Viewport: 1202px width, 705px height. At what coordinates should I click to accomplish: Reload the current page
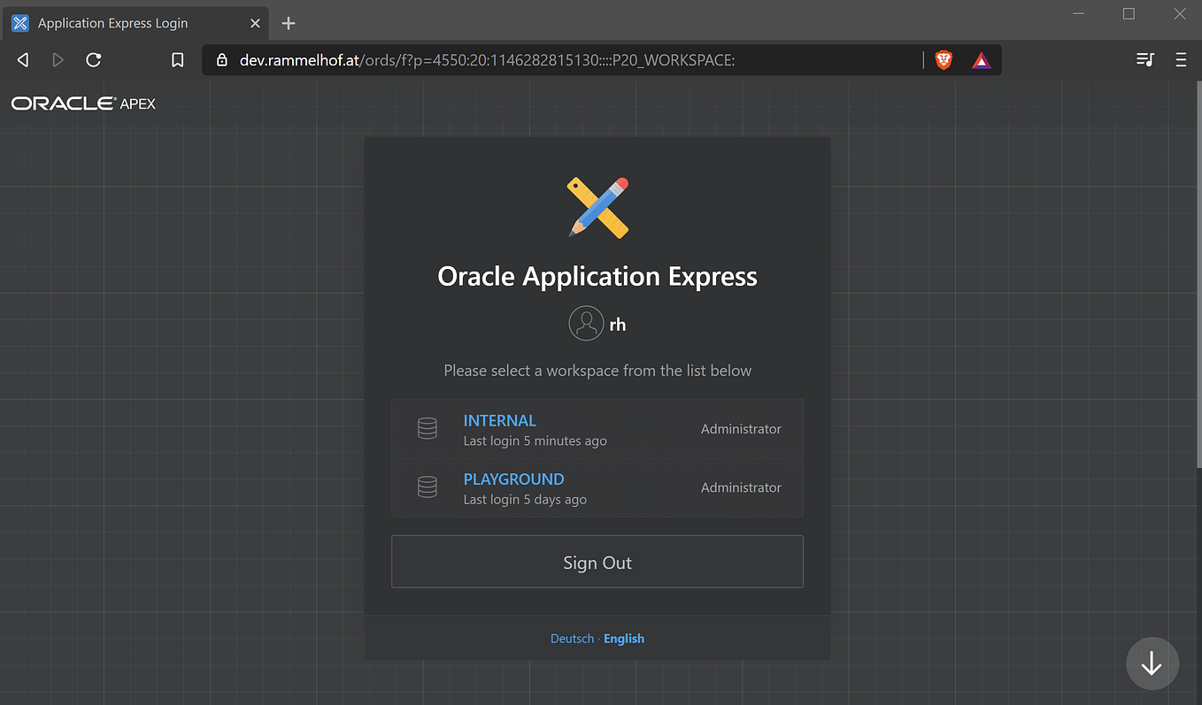(x=93, y=59)
